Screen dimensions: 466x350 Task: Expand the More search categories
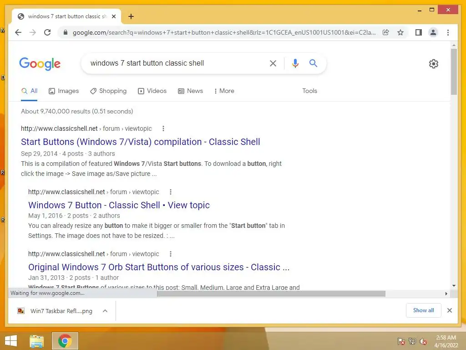pos(224,91)
